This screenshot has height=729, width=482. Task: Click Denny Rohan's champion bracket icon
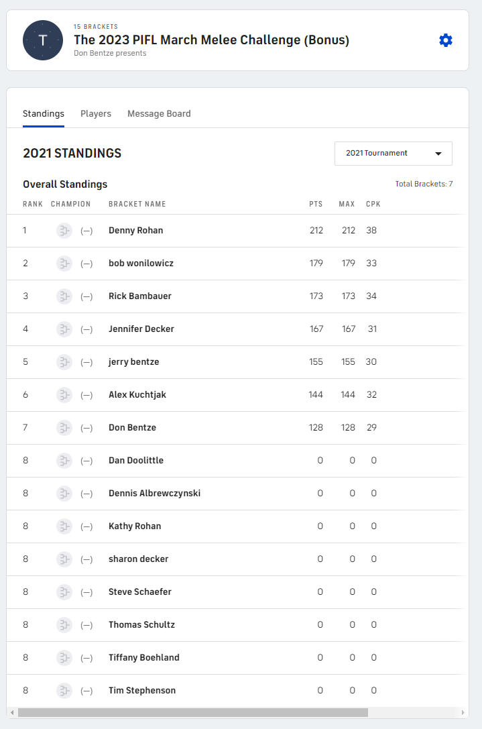(x=64, y=231)
